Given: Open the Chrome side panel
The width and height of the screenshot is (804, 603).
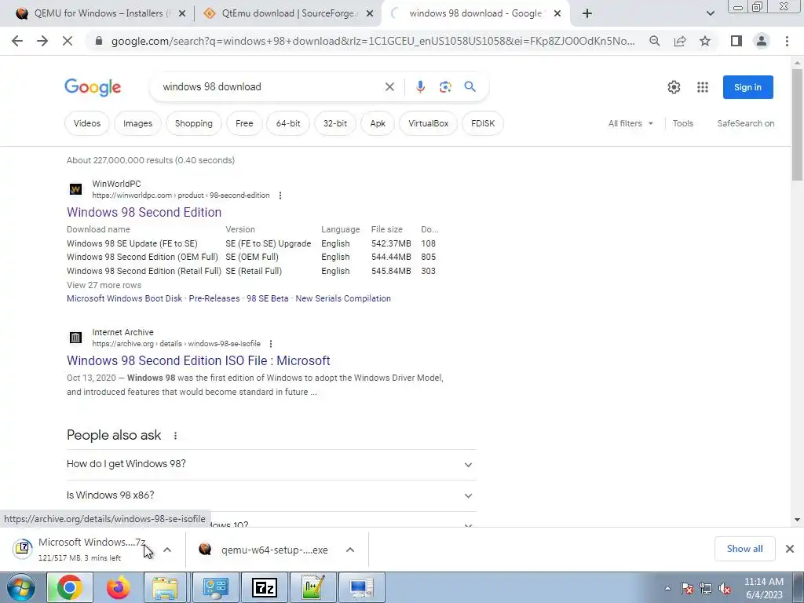Looking at the screenshot, I should tap(736, 41).
